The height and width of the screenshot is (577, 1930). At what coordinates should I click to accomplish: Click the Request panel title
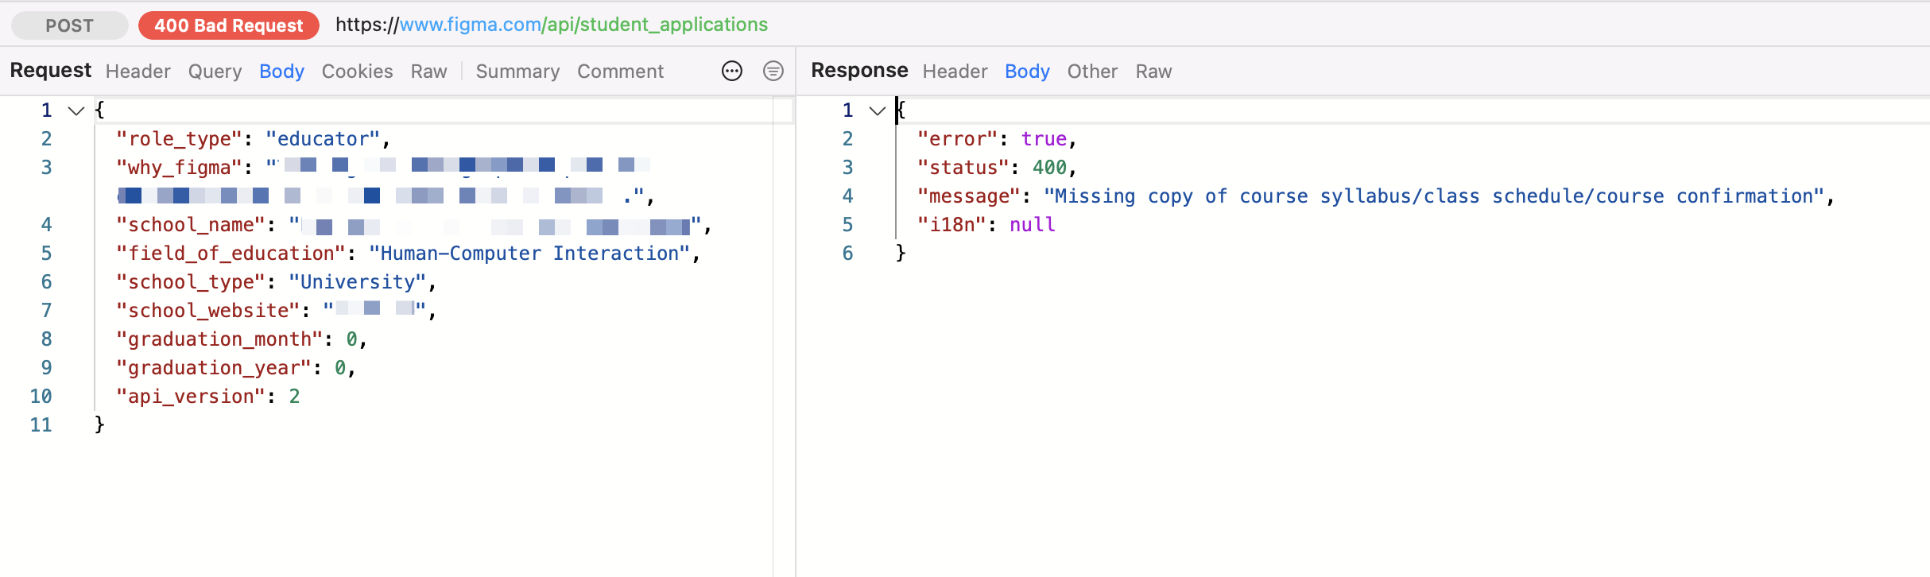pyautogui.click(x=50, y=71)
